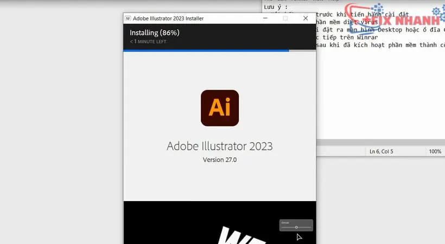445x244 pixels.
Task: Click the "Adobe Illustrator 2023 Installer" window title
Action: [x=168, y=18]
